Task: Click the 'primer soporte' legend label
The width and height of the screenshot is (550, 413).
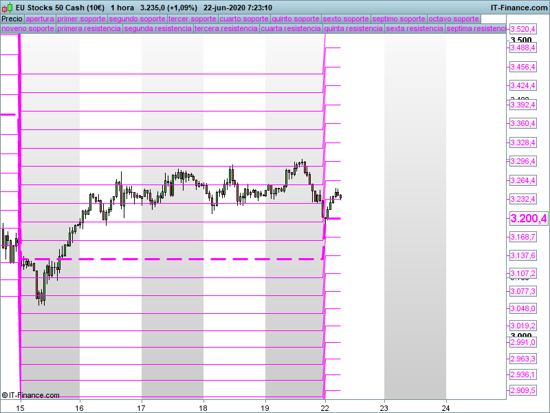Action: [x=81, y=19]
